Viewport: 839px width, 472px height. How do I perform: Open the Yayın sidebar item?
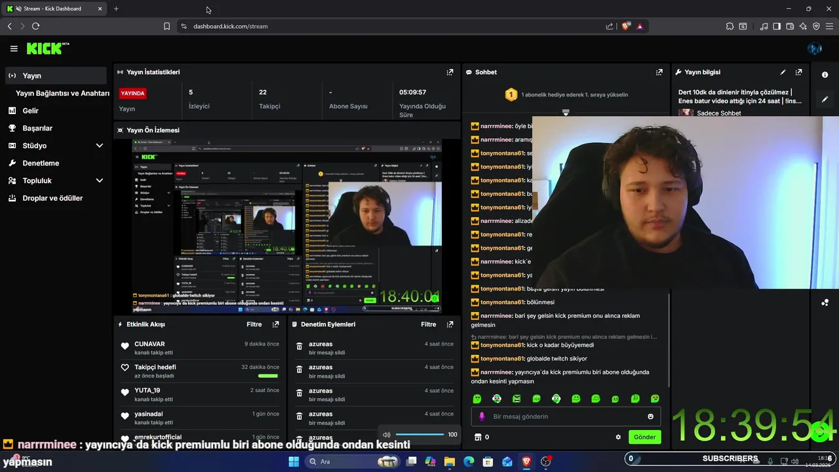pyautogui.click(x=55, y=75)
